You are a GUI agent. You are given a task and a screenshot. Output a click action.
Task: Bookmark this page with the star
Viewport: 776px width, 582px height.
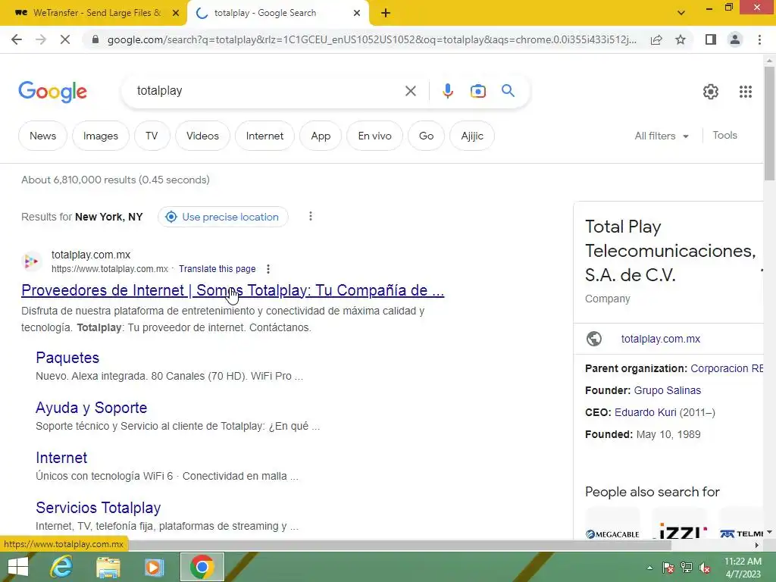681,39
